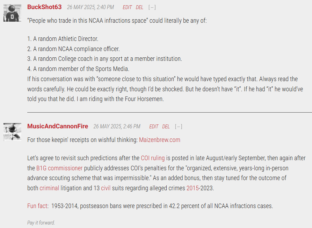Click the 26 MAY 2025, 2:46 PM timestamp
Image resolution: width=312 pixels, height=228 pixels.
coord(117,127)
